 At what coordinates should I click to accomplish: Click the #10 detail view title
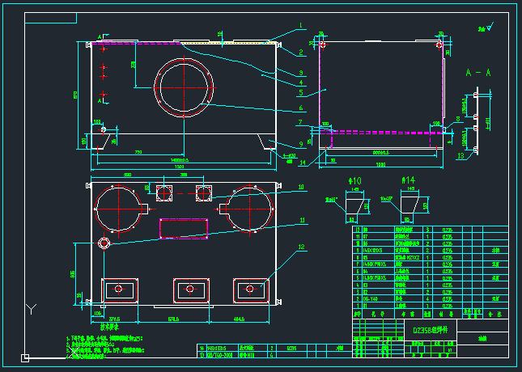[354, 180]
